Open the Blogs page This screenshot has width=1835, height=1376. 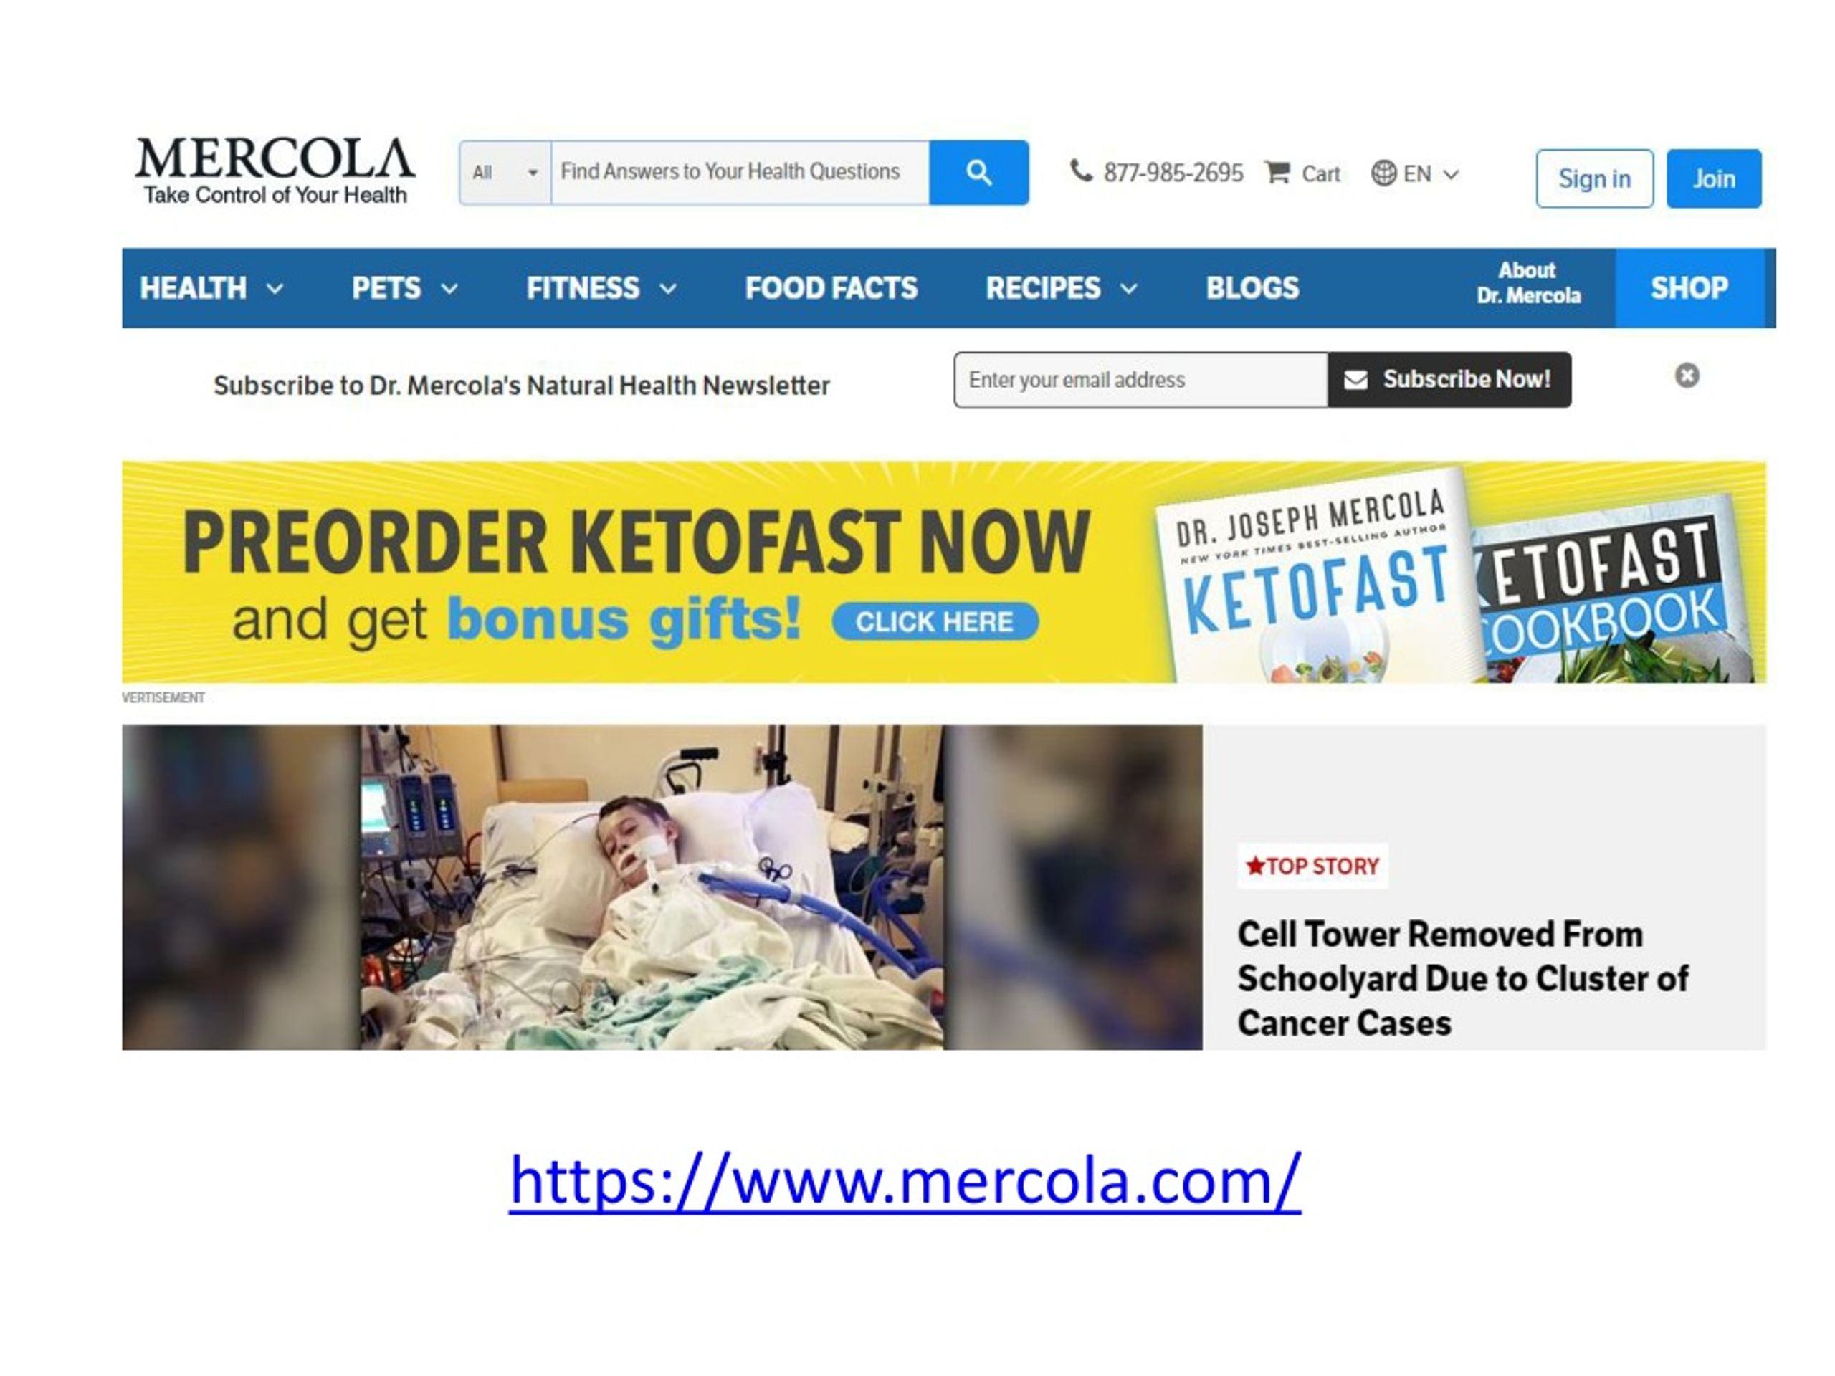pyautogui.click(x=1253, y=288)
